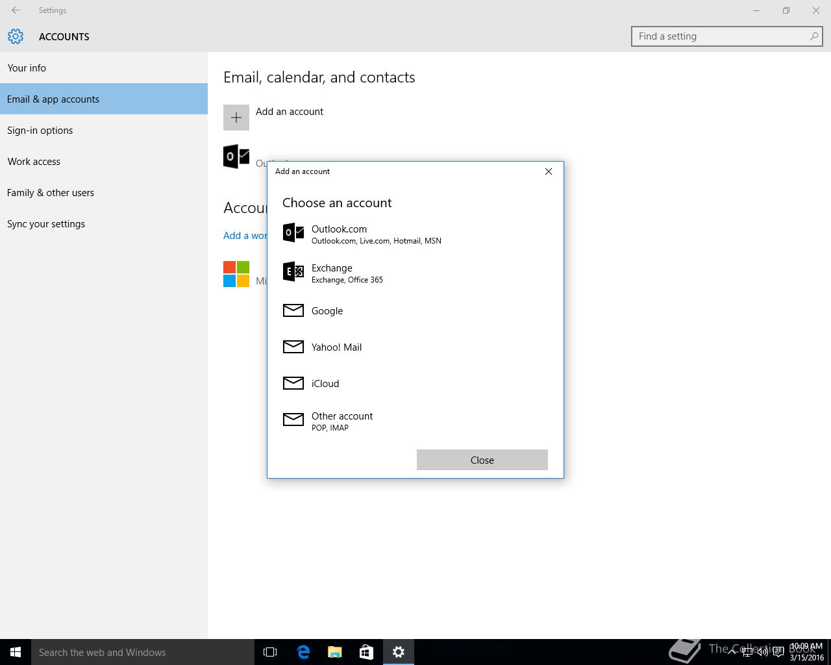Viewport: 831px width, 665px height.
Task: Select Email & app accounts section
Action: (104, 99)
